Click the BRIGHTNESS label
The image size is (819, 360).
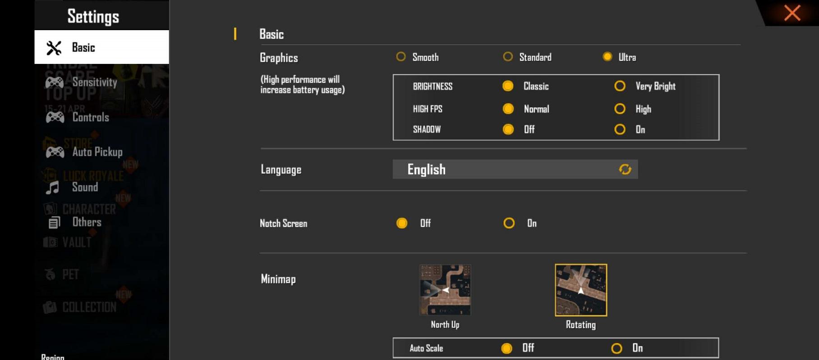tap(433, 86)
